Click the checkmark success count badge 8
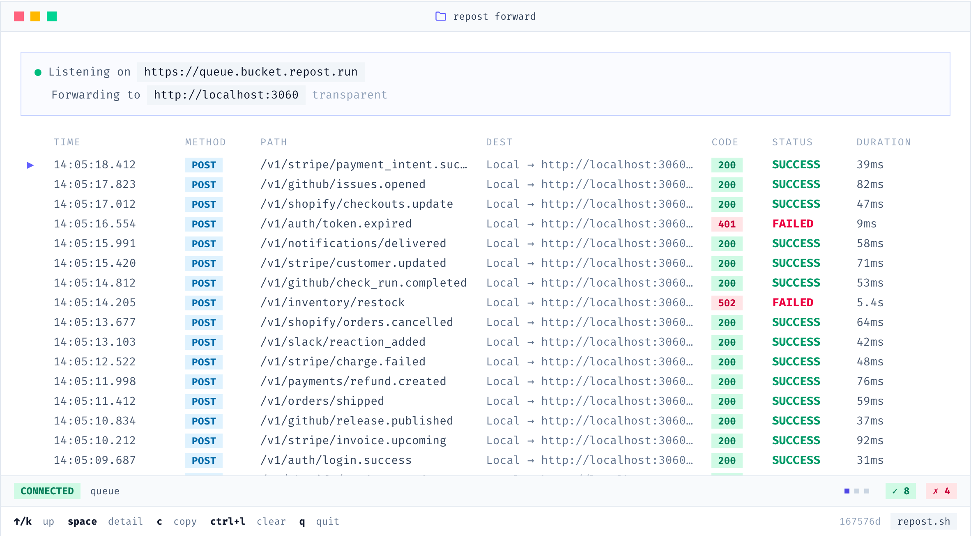 tap(901, 491)
